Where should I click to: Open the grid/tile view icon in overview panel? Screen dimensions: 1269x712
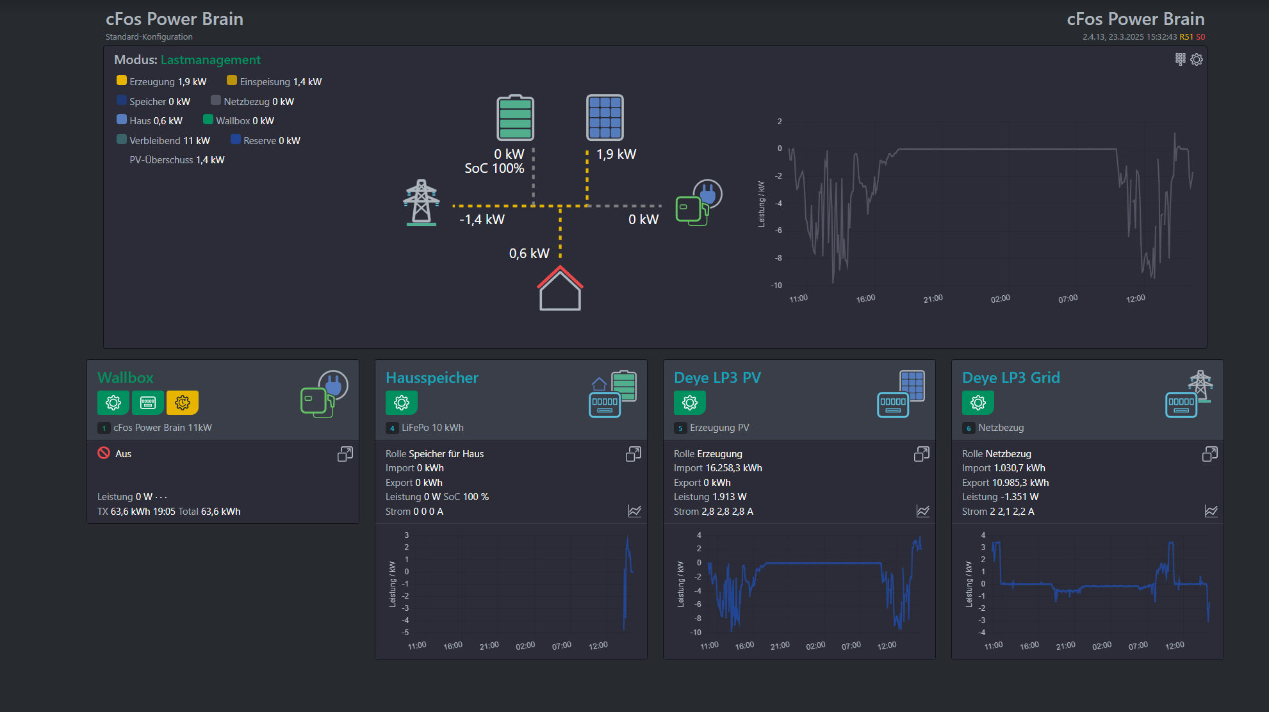pos(1180,60)
